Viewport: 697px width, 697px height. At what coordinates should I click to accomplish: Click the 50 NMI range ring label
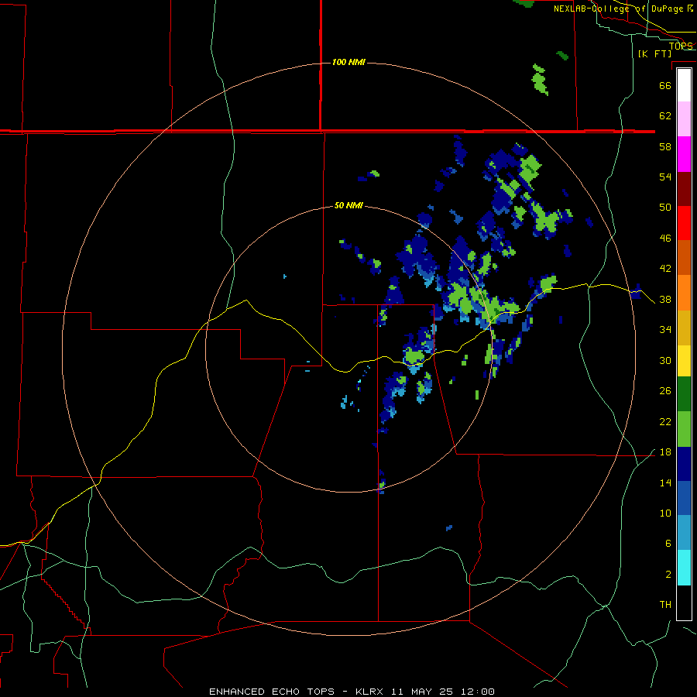point(348,205)
